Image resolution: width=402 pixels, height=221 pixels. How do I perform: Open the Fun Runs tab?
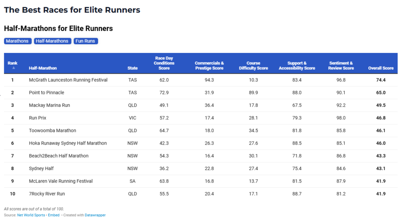pyautogui.click(x=85, y=41)
